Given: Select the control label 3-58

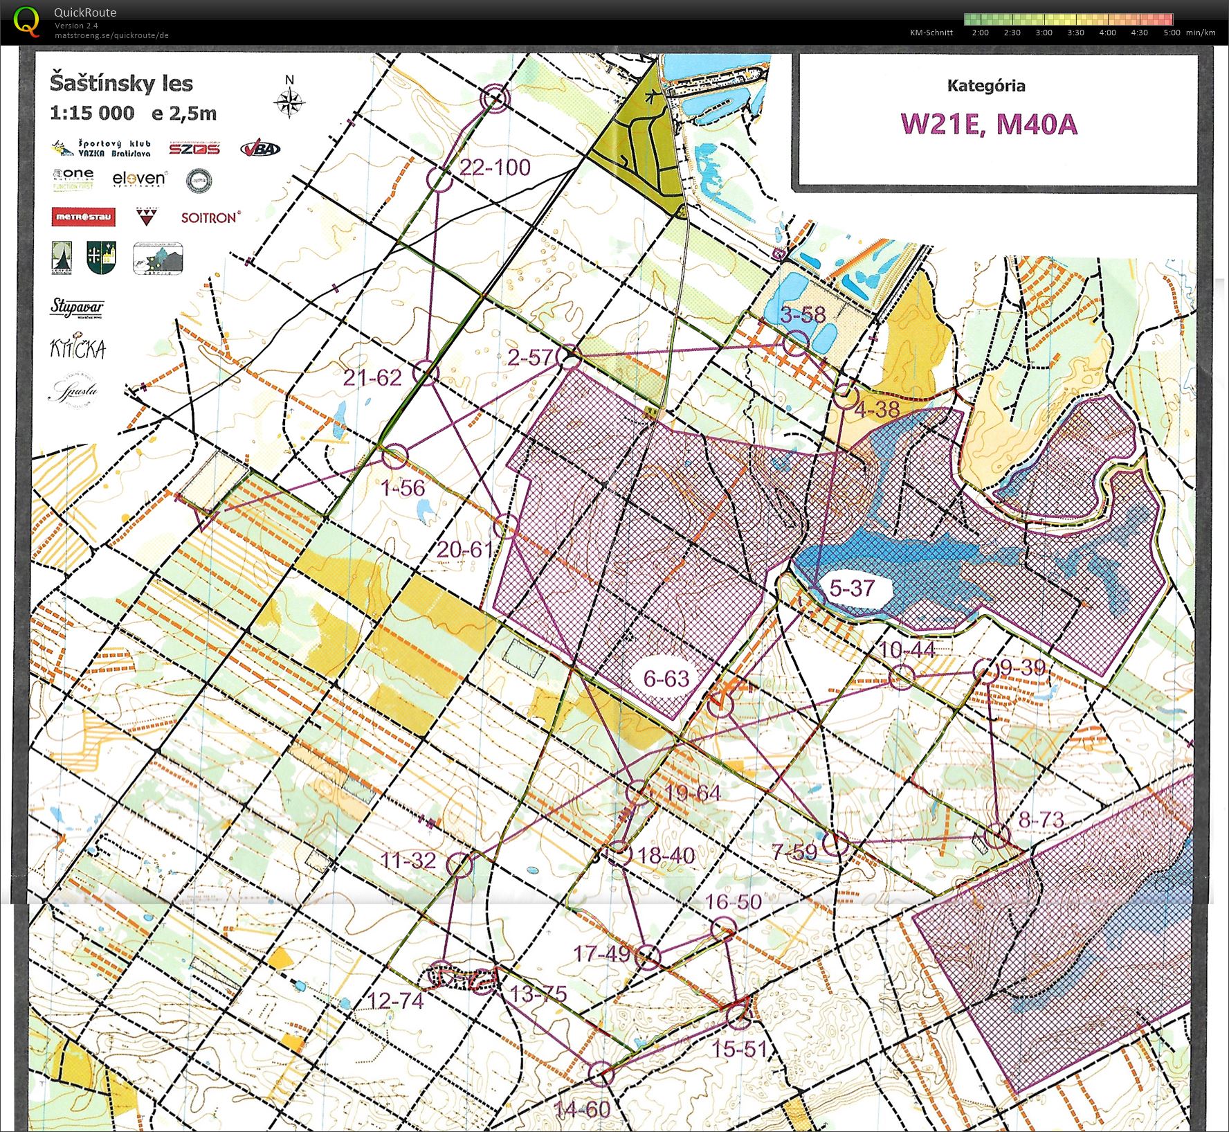Looking at the screenshot, I should point(803,314).
